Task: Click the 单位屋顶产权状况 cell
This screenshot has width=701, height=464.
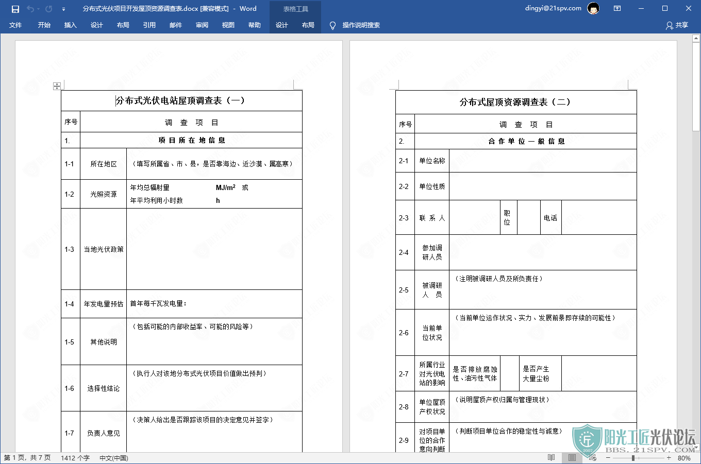Action: (432, 407)
